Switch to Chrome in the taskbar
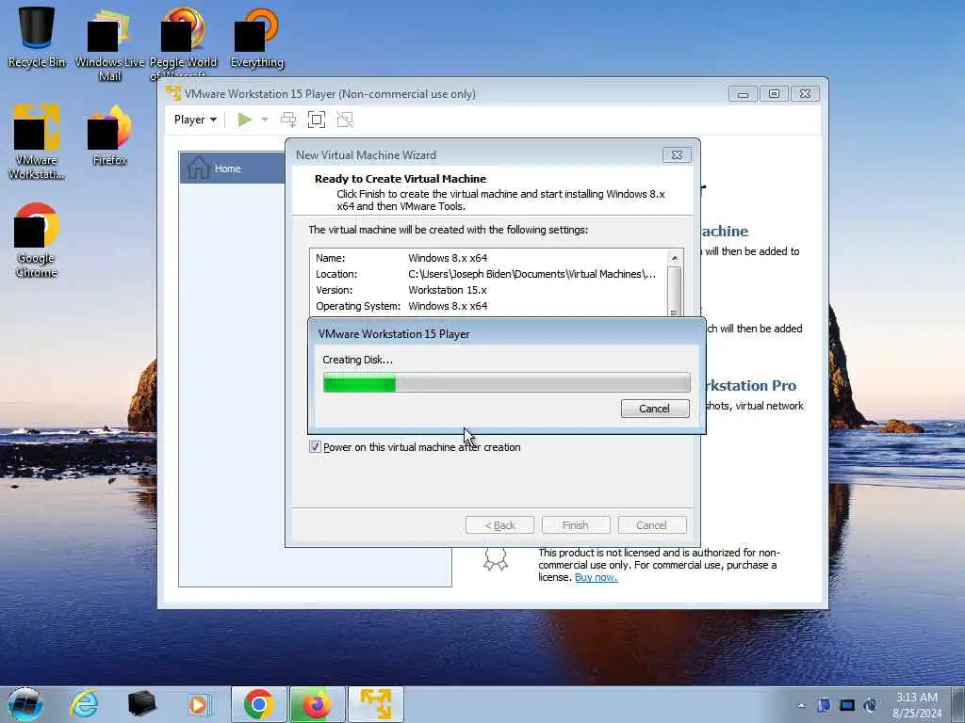Viewport: 965px width, 723px height. [x=258, y=704]
